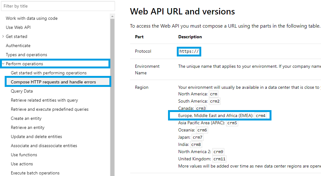Open Retrieve and execute predefined queries

point(50,109)
